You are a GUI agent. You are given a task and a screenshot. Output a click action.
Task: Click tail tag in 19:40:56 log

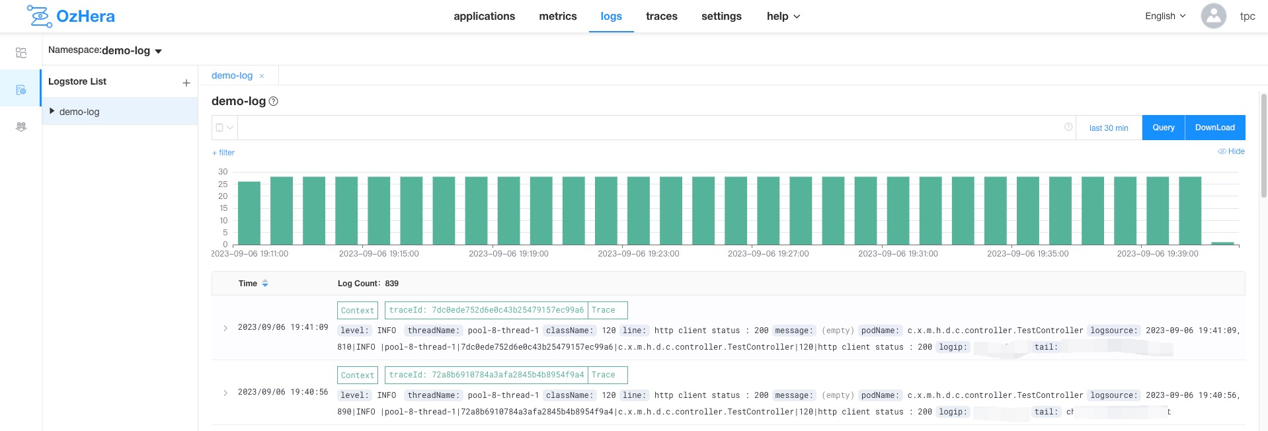click(x=1047, y=412)
